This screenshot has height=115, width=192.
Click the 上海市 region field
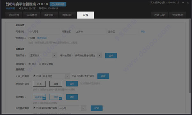(x=91, y=31)
